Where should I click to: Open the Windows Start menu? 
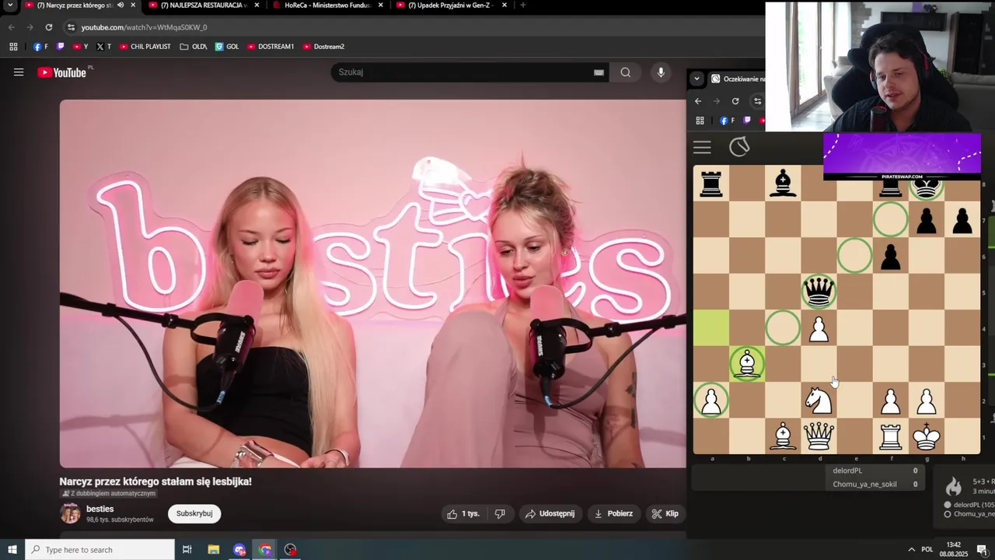[12, 550]
